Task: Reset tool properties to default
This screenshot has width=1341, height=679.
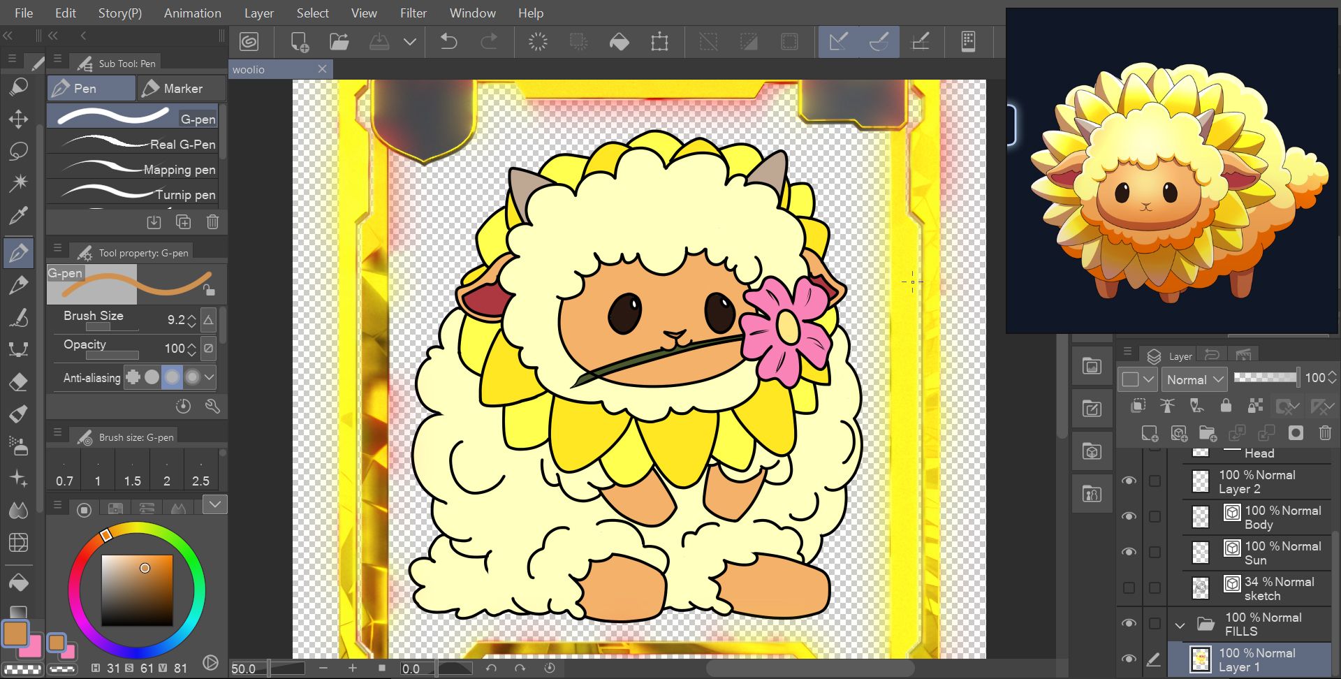Action: coord(183,406)
